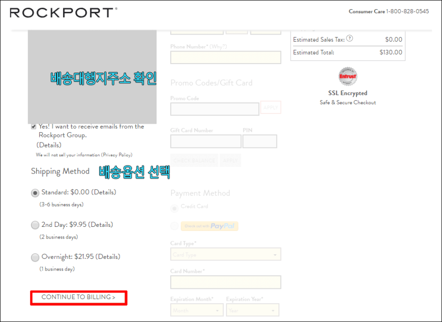The image size is (442, 322).
Task: Pick Overnight shipping for $21.95
Action: click(35, 257)
